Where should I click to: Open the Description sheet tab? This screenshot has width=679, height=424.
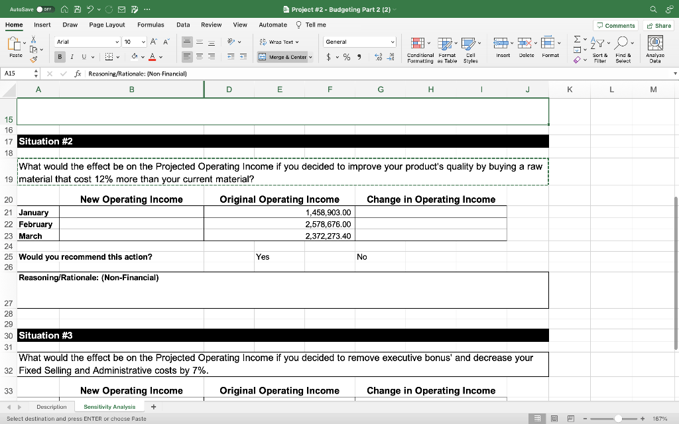coord(52,406)
